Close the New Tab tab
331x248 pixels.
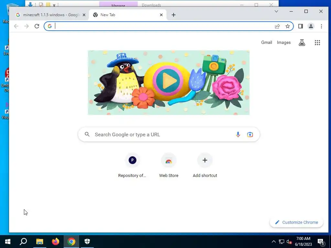click(161, 15)
